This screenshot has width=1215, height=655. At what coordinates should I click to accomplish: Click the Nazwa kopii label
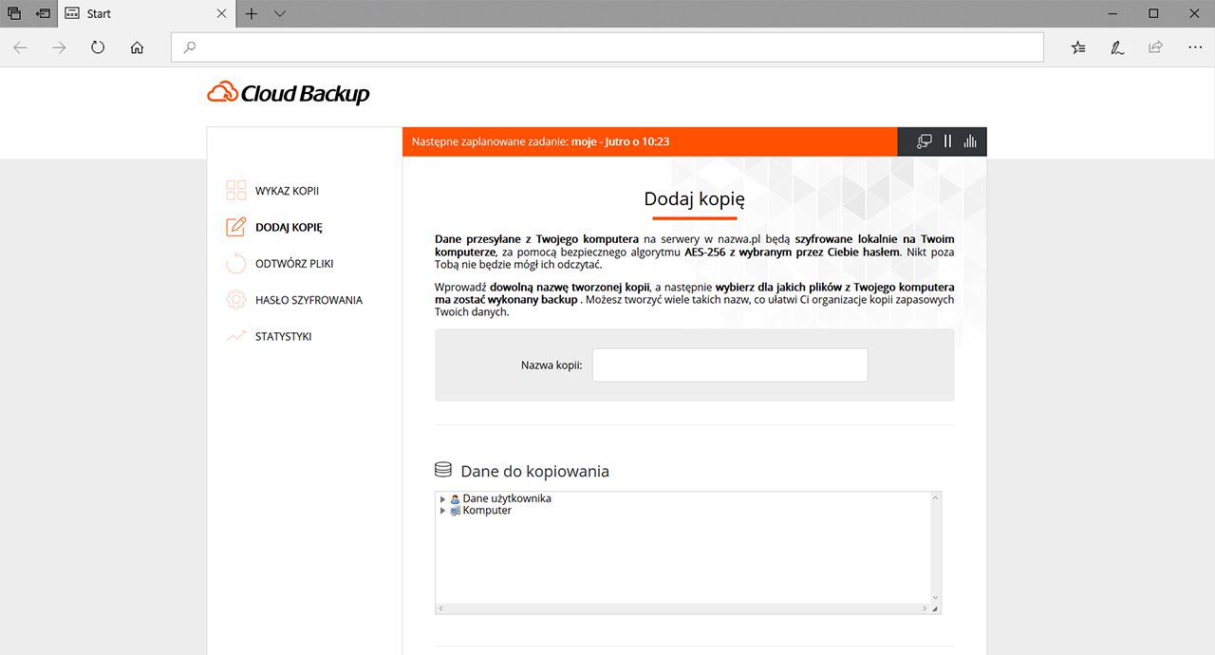[x=551, y=365]
